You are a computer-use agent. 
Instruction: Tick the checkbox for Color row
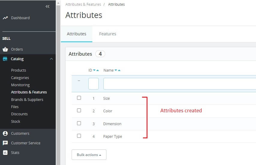pos(79,110)
